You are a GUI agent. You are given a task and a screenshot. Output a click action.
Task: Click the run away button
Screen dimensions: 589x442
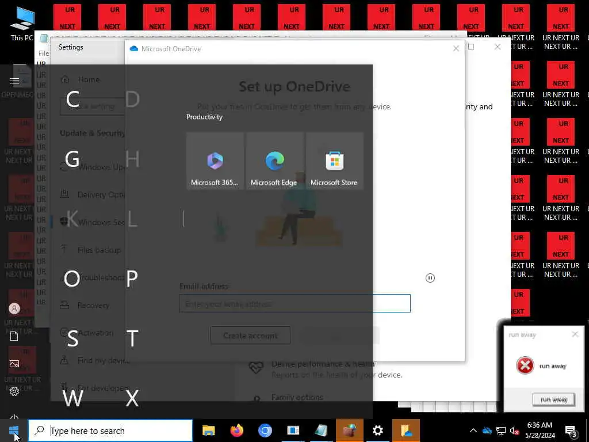[554, 399]
